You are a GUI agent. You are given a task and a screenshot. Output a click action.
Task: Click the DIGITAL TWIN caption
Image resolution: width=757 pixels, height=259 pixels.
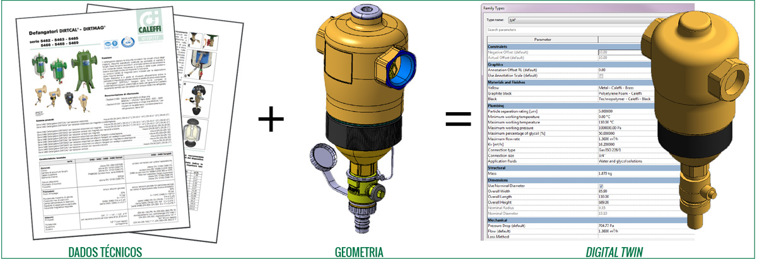click(x=616, y=252)
